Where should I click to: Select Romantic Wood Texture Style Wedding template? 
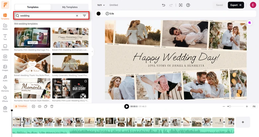point(32,88)
